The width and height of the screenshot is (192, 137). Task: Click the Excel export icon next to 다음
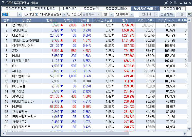189,14
